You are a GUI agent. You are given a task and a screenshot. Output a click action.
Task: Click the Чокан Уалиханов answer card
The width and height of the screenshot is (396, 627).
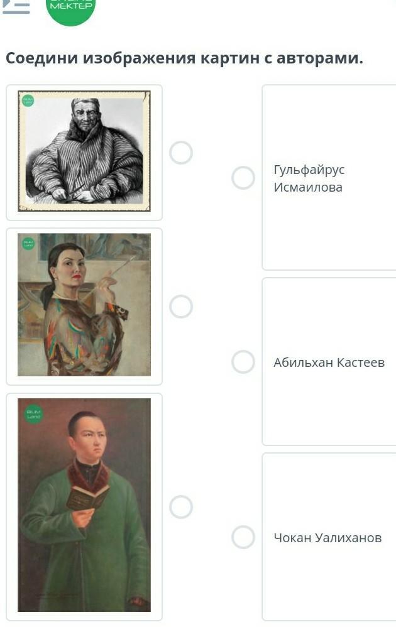[329, 537]
